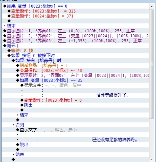
Task: Select the '如果 变量 [0023:坐标x] == 35' row
Action: point(76,81)
